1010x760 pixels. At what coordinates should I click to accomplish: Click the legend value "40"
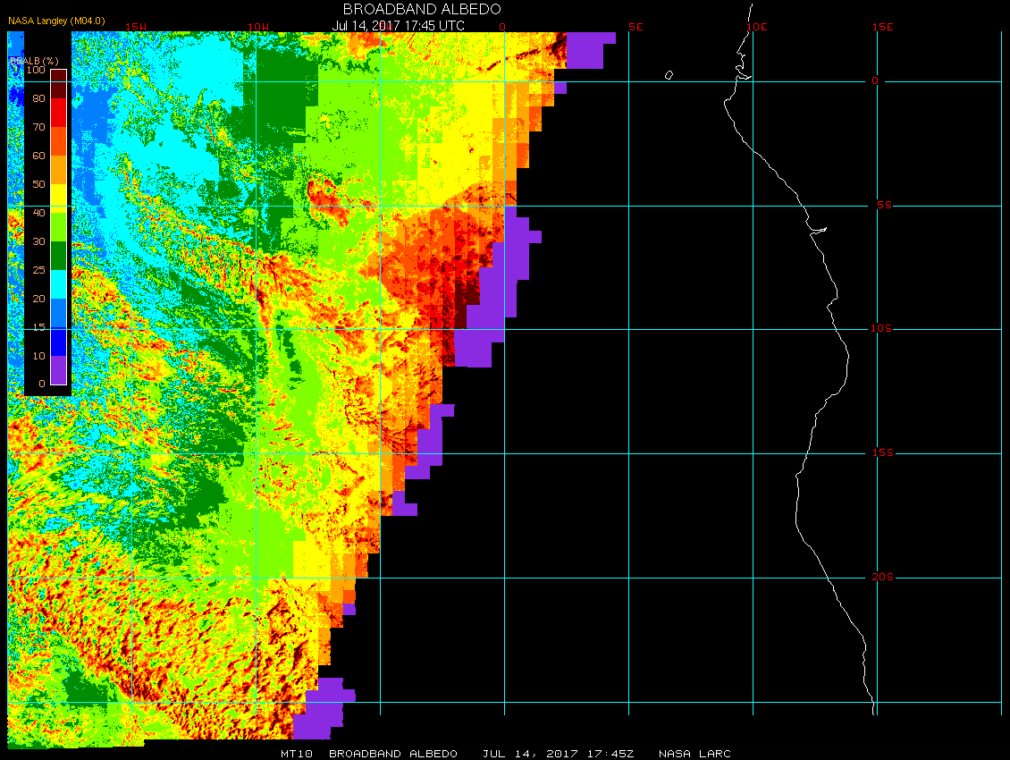pos(39,213)
